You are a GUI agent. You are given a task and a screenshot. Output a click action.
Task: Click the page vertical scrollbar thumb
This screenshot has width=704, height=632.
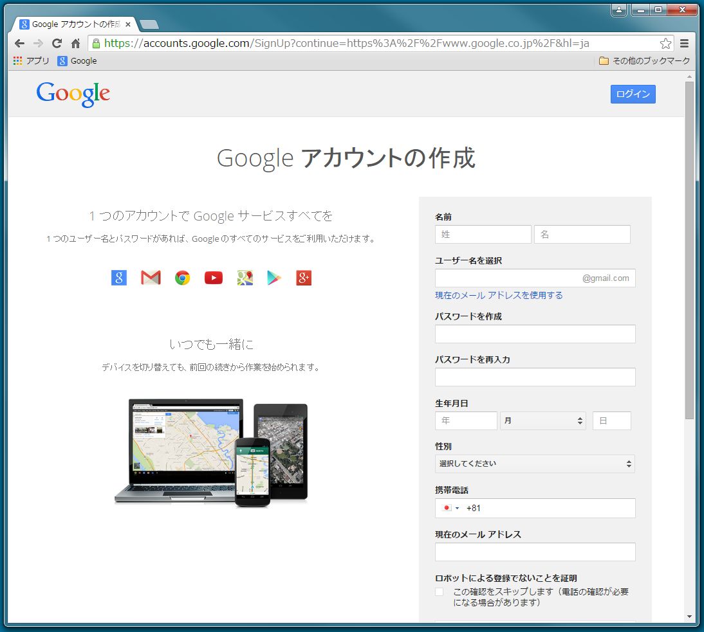pos(689,250)
